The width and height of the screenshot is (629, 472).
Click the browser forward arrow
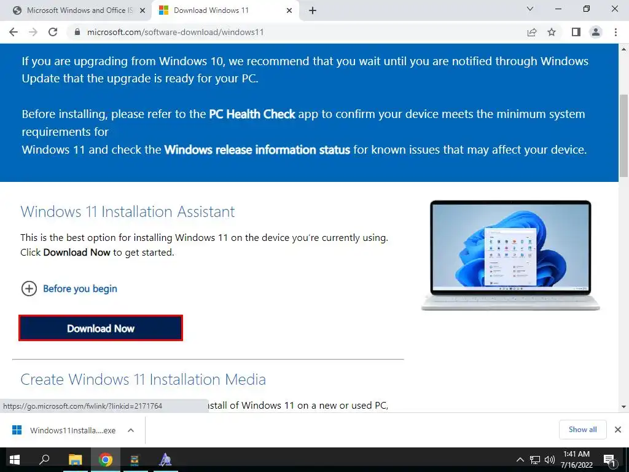tap(33, 32)
